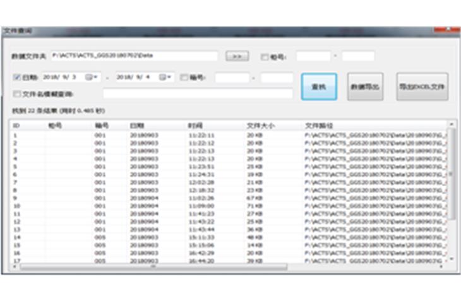Click the vertical scrollbar up arrow
This screenshot has height=303, width=461.
[x=451, y=126]
